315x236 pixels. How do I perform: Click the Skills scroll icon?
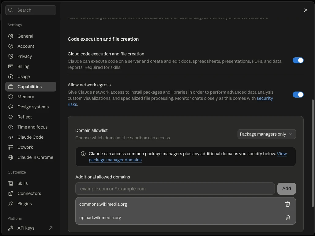pyautogui.click(x=11, y=183)
